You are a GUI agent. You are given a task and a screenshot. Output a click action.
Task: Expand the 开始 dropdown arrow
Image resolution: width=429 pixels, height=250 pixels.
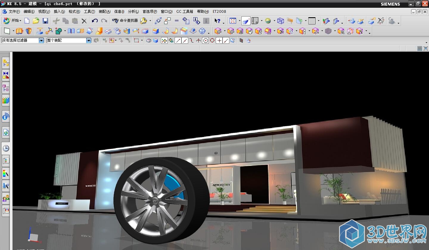(x=20, y=21)
